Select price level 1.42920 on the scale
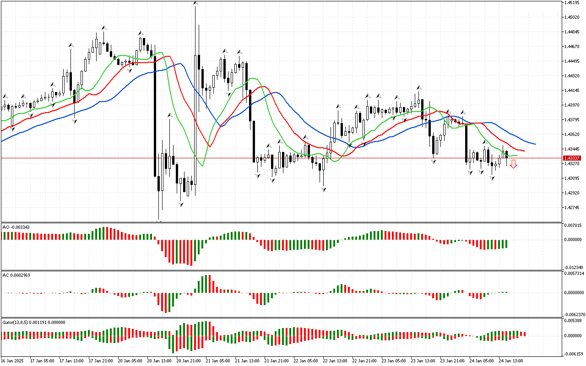This screenshot has height=366, width=586. pyautogui.click(x=573, y=193)
